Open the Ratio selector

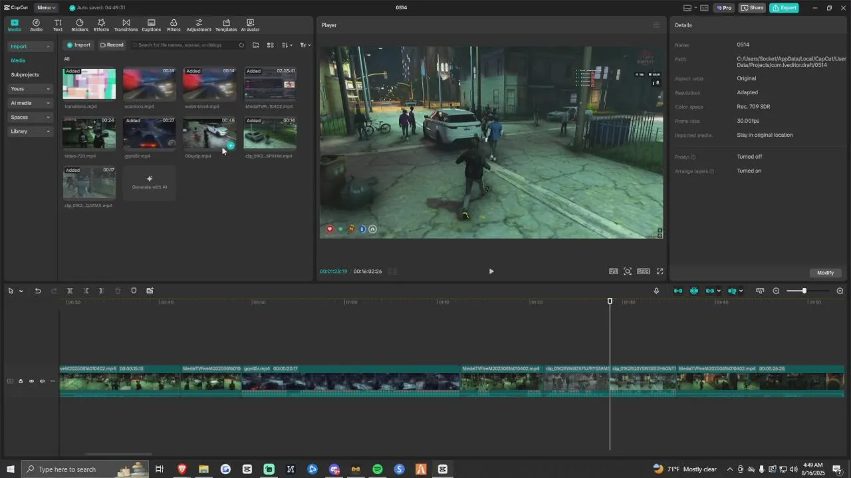pyautogui.click(x=643, y=271)
